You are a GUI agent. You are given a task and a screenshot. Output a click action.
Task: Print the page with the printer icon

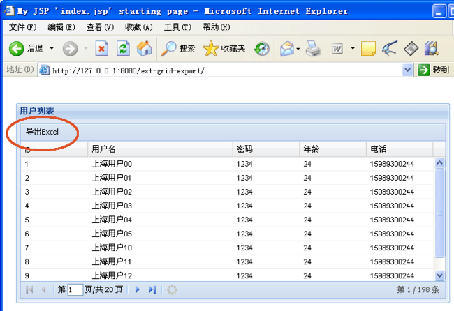[314, 48]
